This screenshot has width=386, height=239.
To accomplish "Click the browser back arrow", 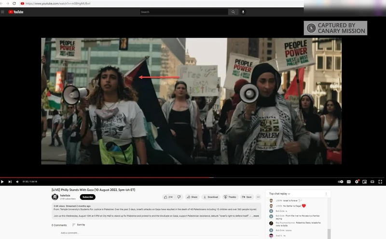I will (x=1, y=3).
